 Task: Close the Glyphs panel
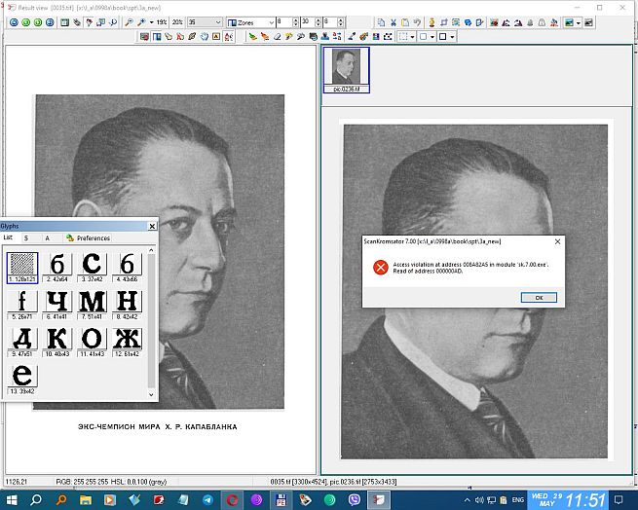point(152,226)
